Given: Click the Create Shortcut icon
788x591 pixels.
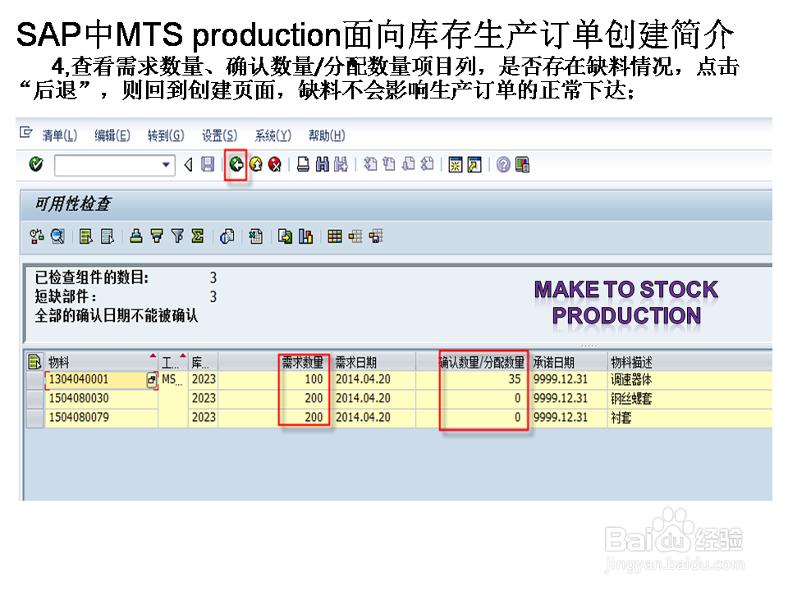Looking at the screenshot, I should (474, 165).
